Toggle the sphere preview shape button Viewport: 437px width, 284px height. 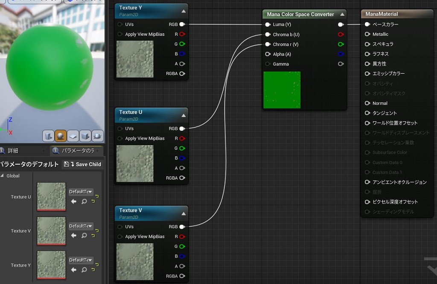[60, 135]
